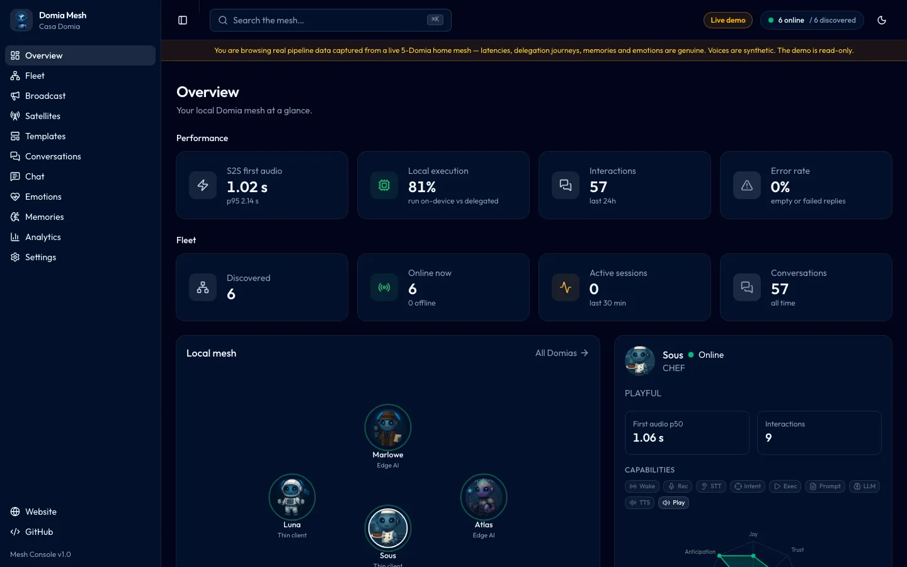Open the Overview sidebar item

80,55
